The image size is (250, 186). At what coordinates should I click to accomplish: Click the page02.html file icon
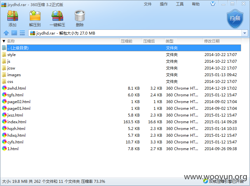coord(4,101)
